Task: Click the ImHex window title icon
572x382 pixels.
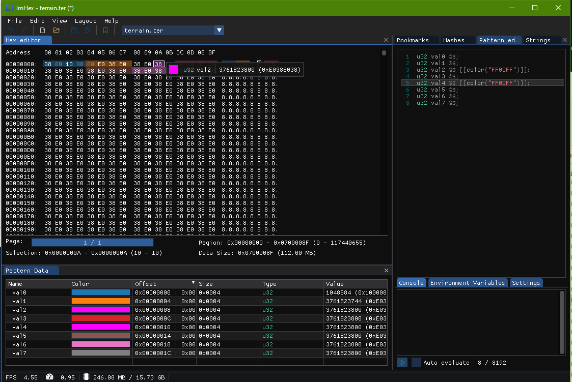Action: [9, 8]
